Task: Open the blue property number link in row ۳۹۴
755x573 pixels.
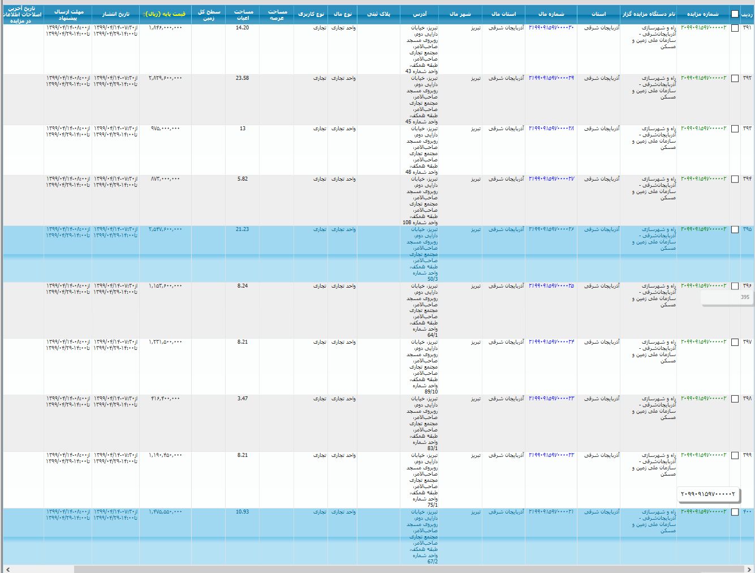Action: click(x=551, y=179)
